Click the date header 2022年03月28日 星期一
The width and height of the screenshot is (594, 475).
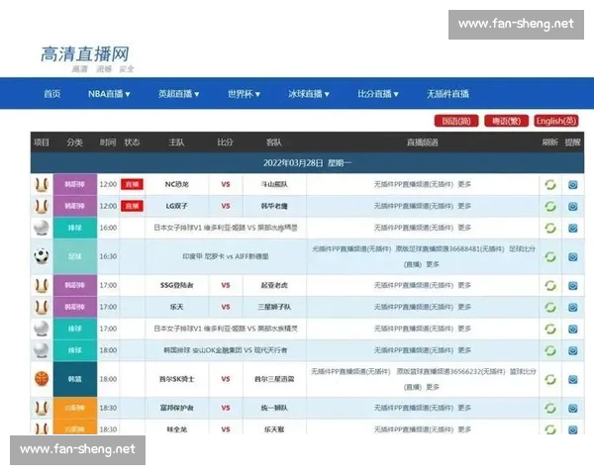[x=307, y=163]
